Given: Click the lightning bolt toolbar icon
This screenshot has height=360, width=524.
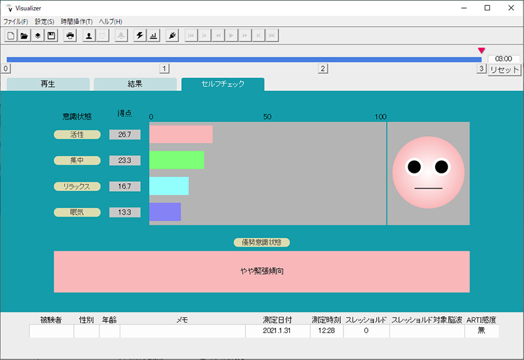Looking at the screenshot, I should click(140, 35).
